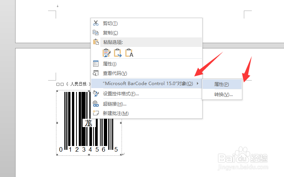This screenshot has width=284, height=177.
Task: Click the Format Control paint icon
Action: pyautogui.click(x=96, y=93)
